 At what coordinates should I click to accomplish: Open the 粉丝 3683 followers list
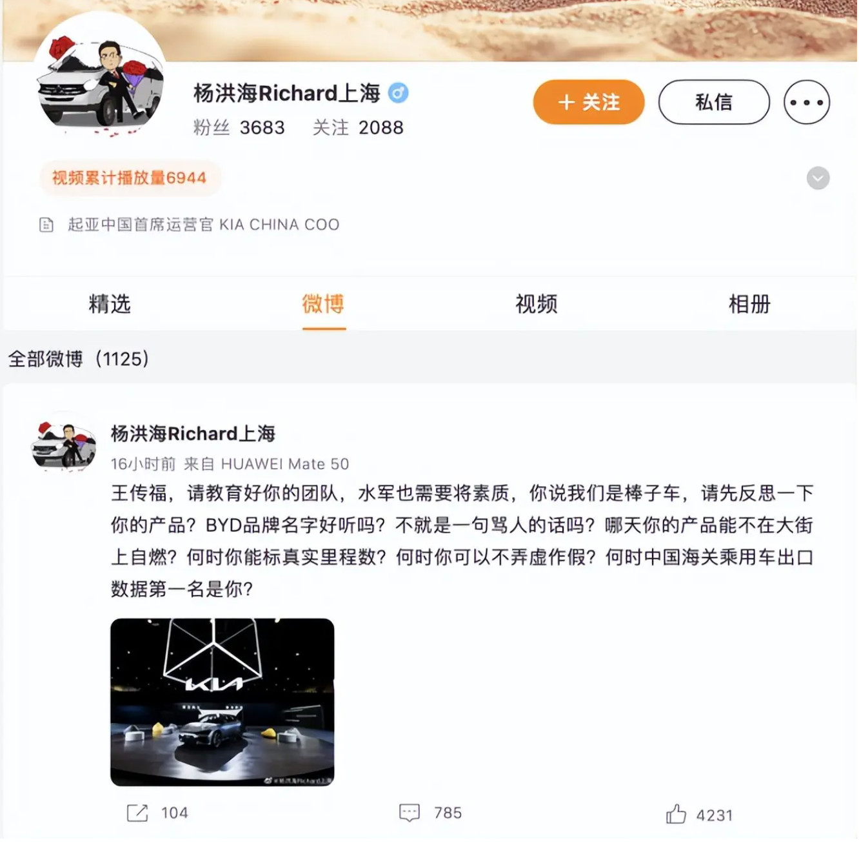239,128
